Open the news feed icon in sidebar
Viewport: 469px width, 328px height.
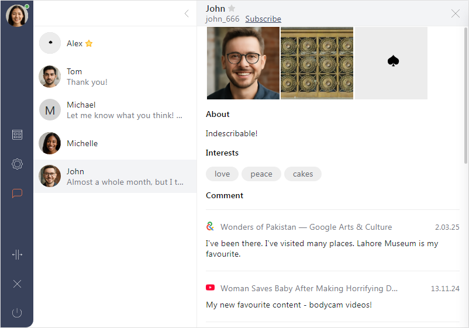pyautogui.click(x=17, y=135)
